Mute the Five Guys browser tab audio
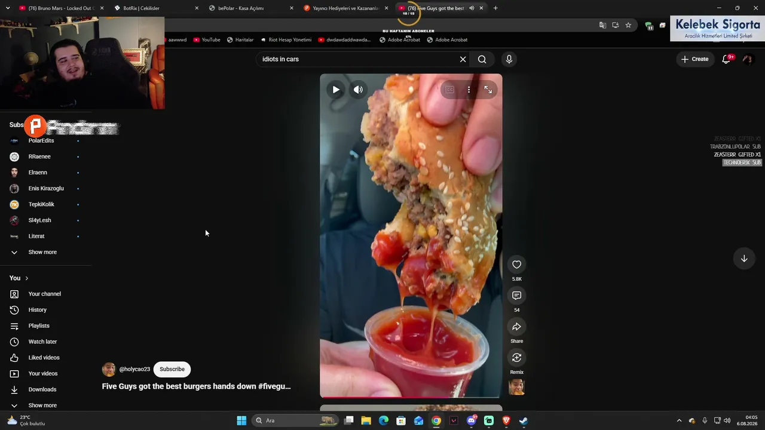This screenshot has width=765, height=430. [472, 8]
